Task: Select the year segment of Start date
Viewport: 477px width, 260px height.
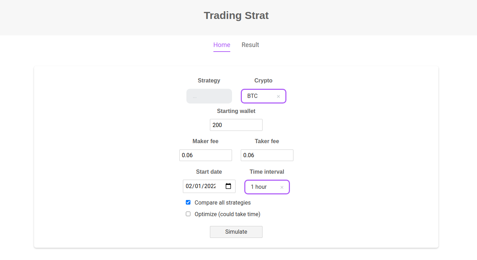Action: (x=210, y=186)
